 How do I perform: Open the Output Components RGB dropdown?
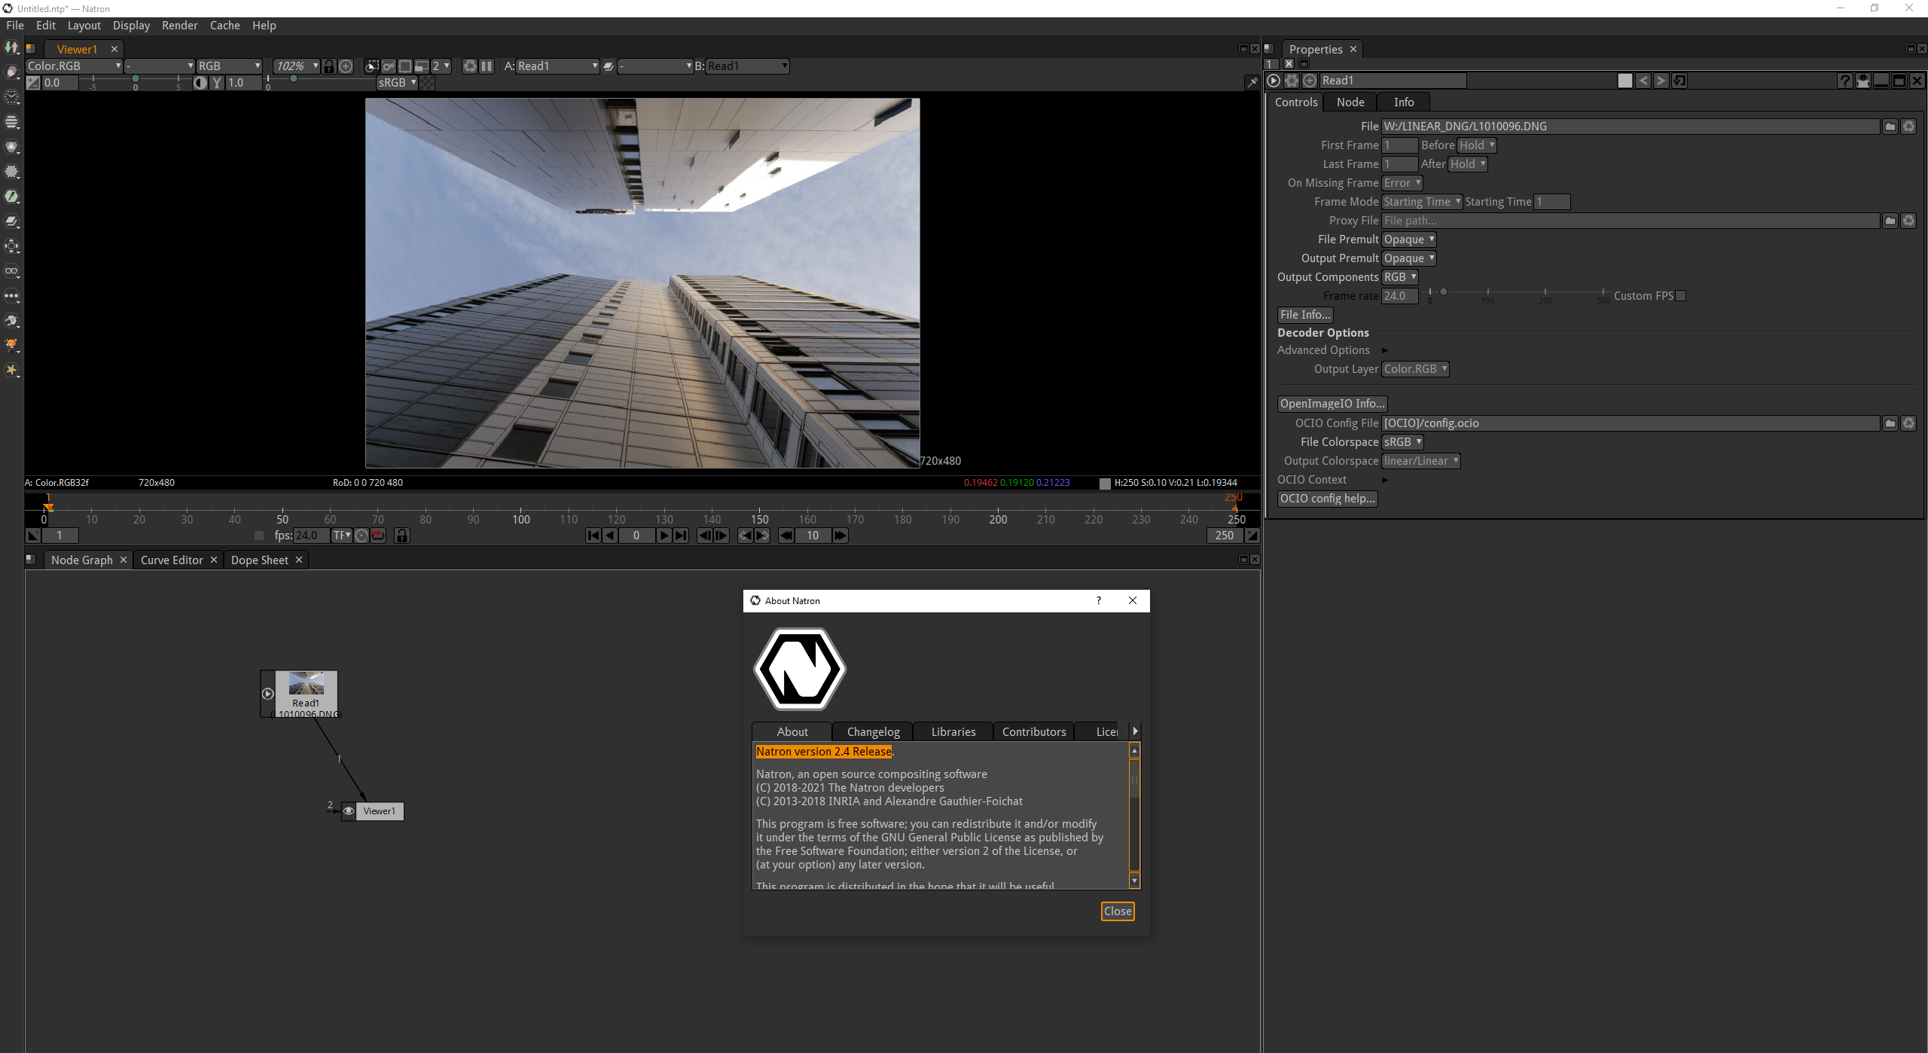(1399, 277)
